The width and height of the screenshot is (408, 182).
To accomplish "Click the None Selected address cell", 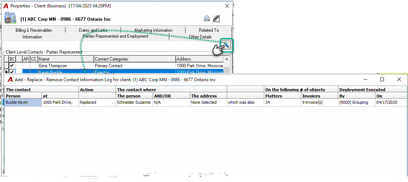I will pyautogui.click(x=208, y=102).
